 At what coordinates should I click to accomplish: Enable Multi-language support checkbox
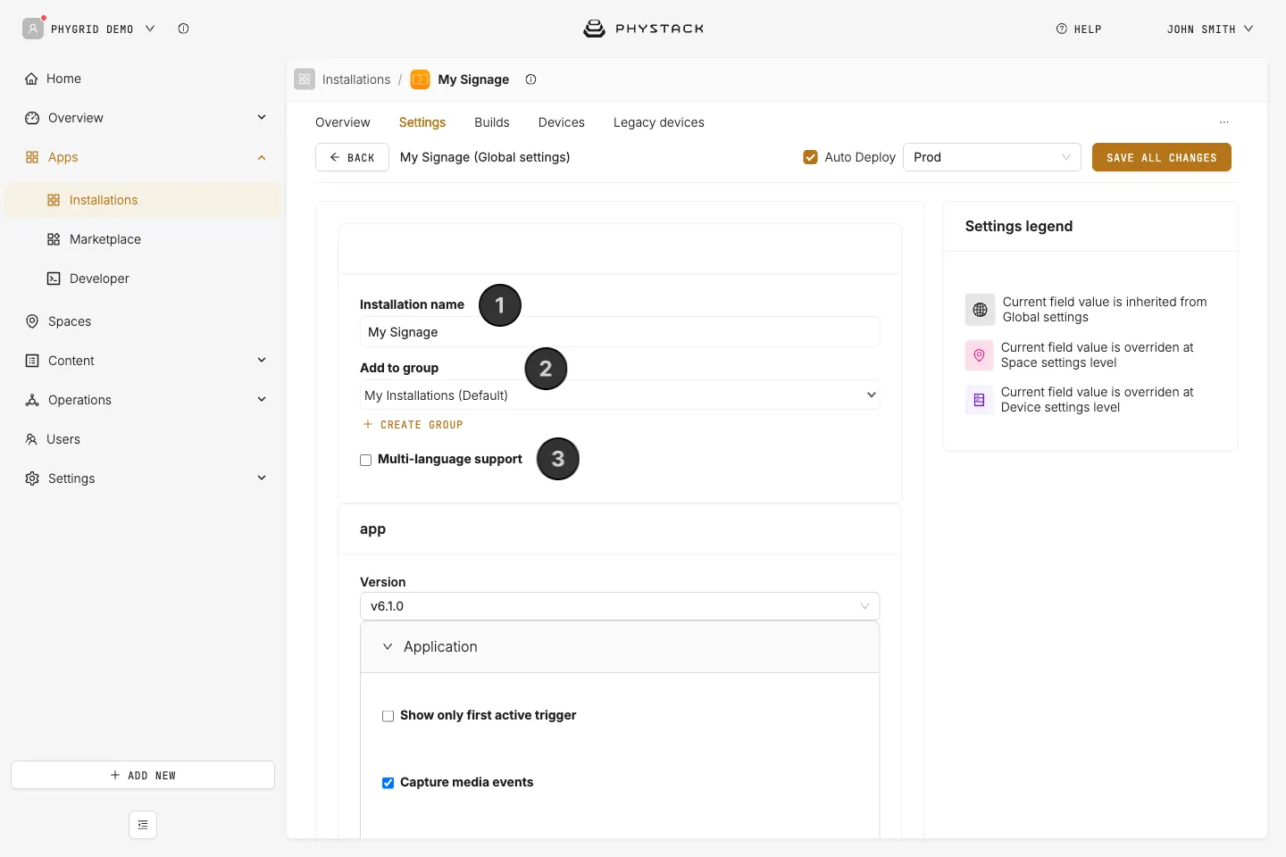point(365,460)
